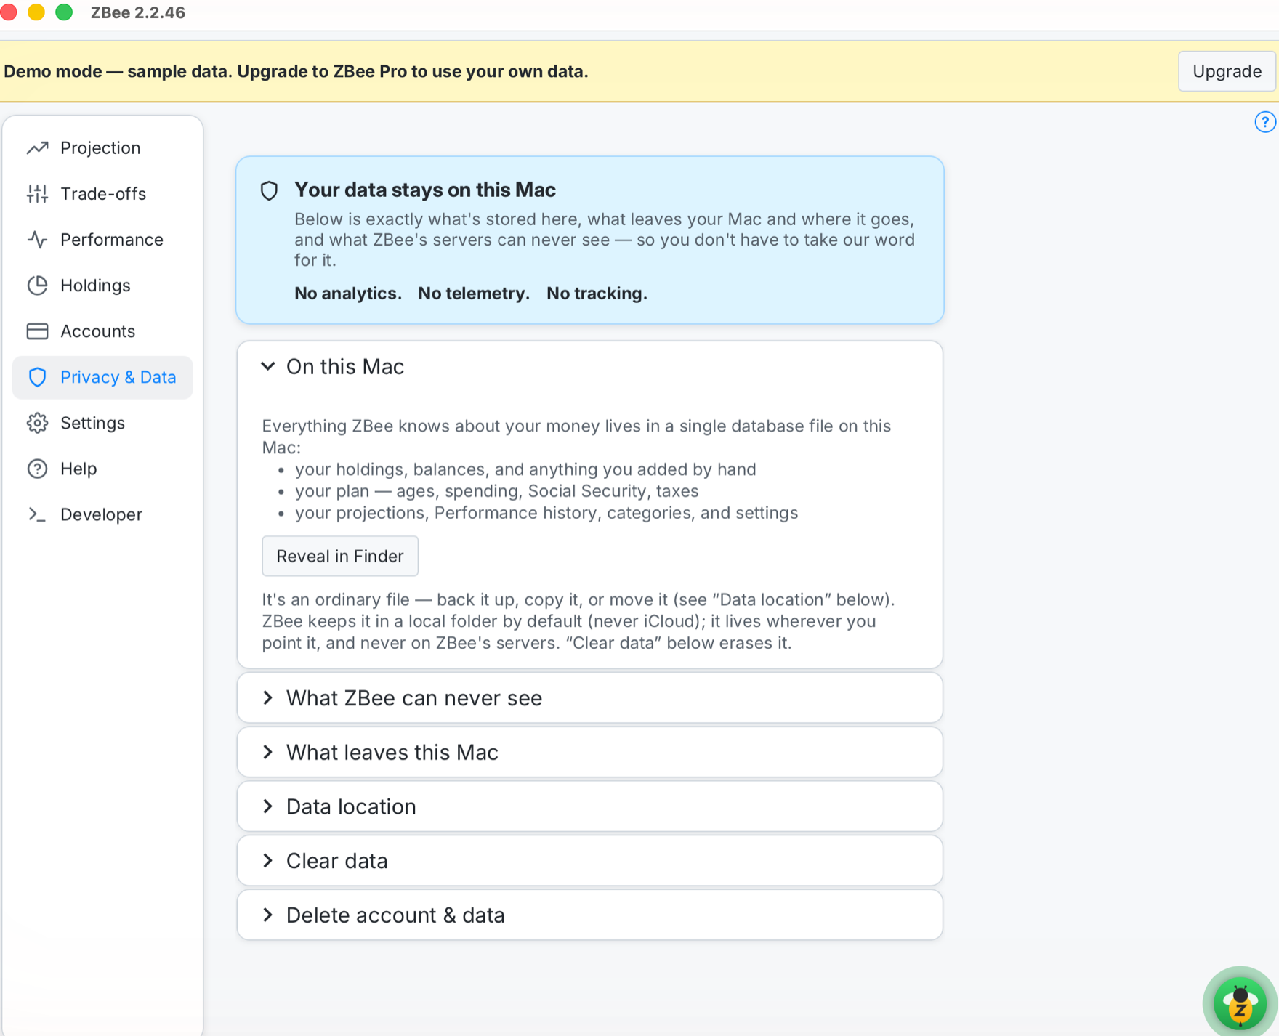This screenshot has height=1036, width=1279.
Task: Click the 'Demo mode — sample data' banner text
Action: (x=296, y=71)
